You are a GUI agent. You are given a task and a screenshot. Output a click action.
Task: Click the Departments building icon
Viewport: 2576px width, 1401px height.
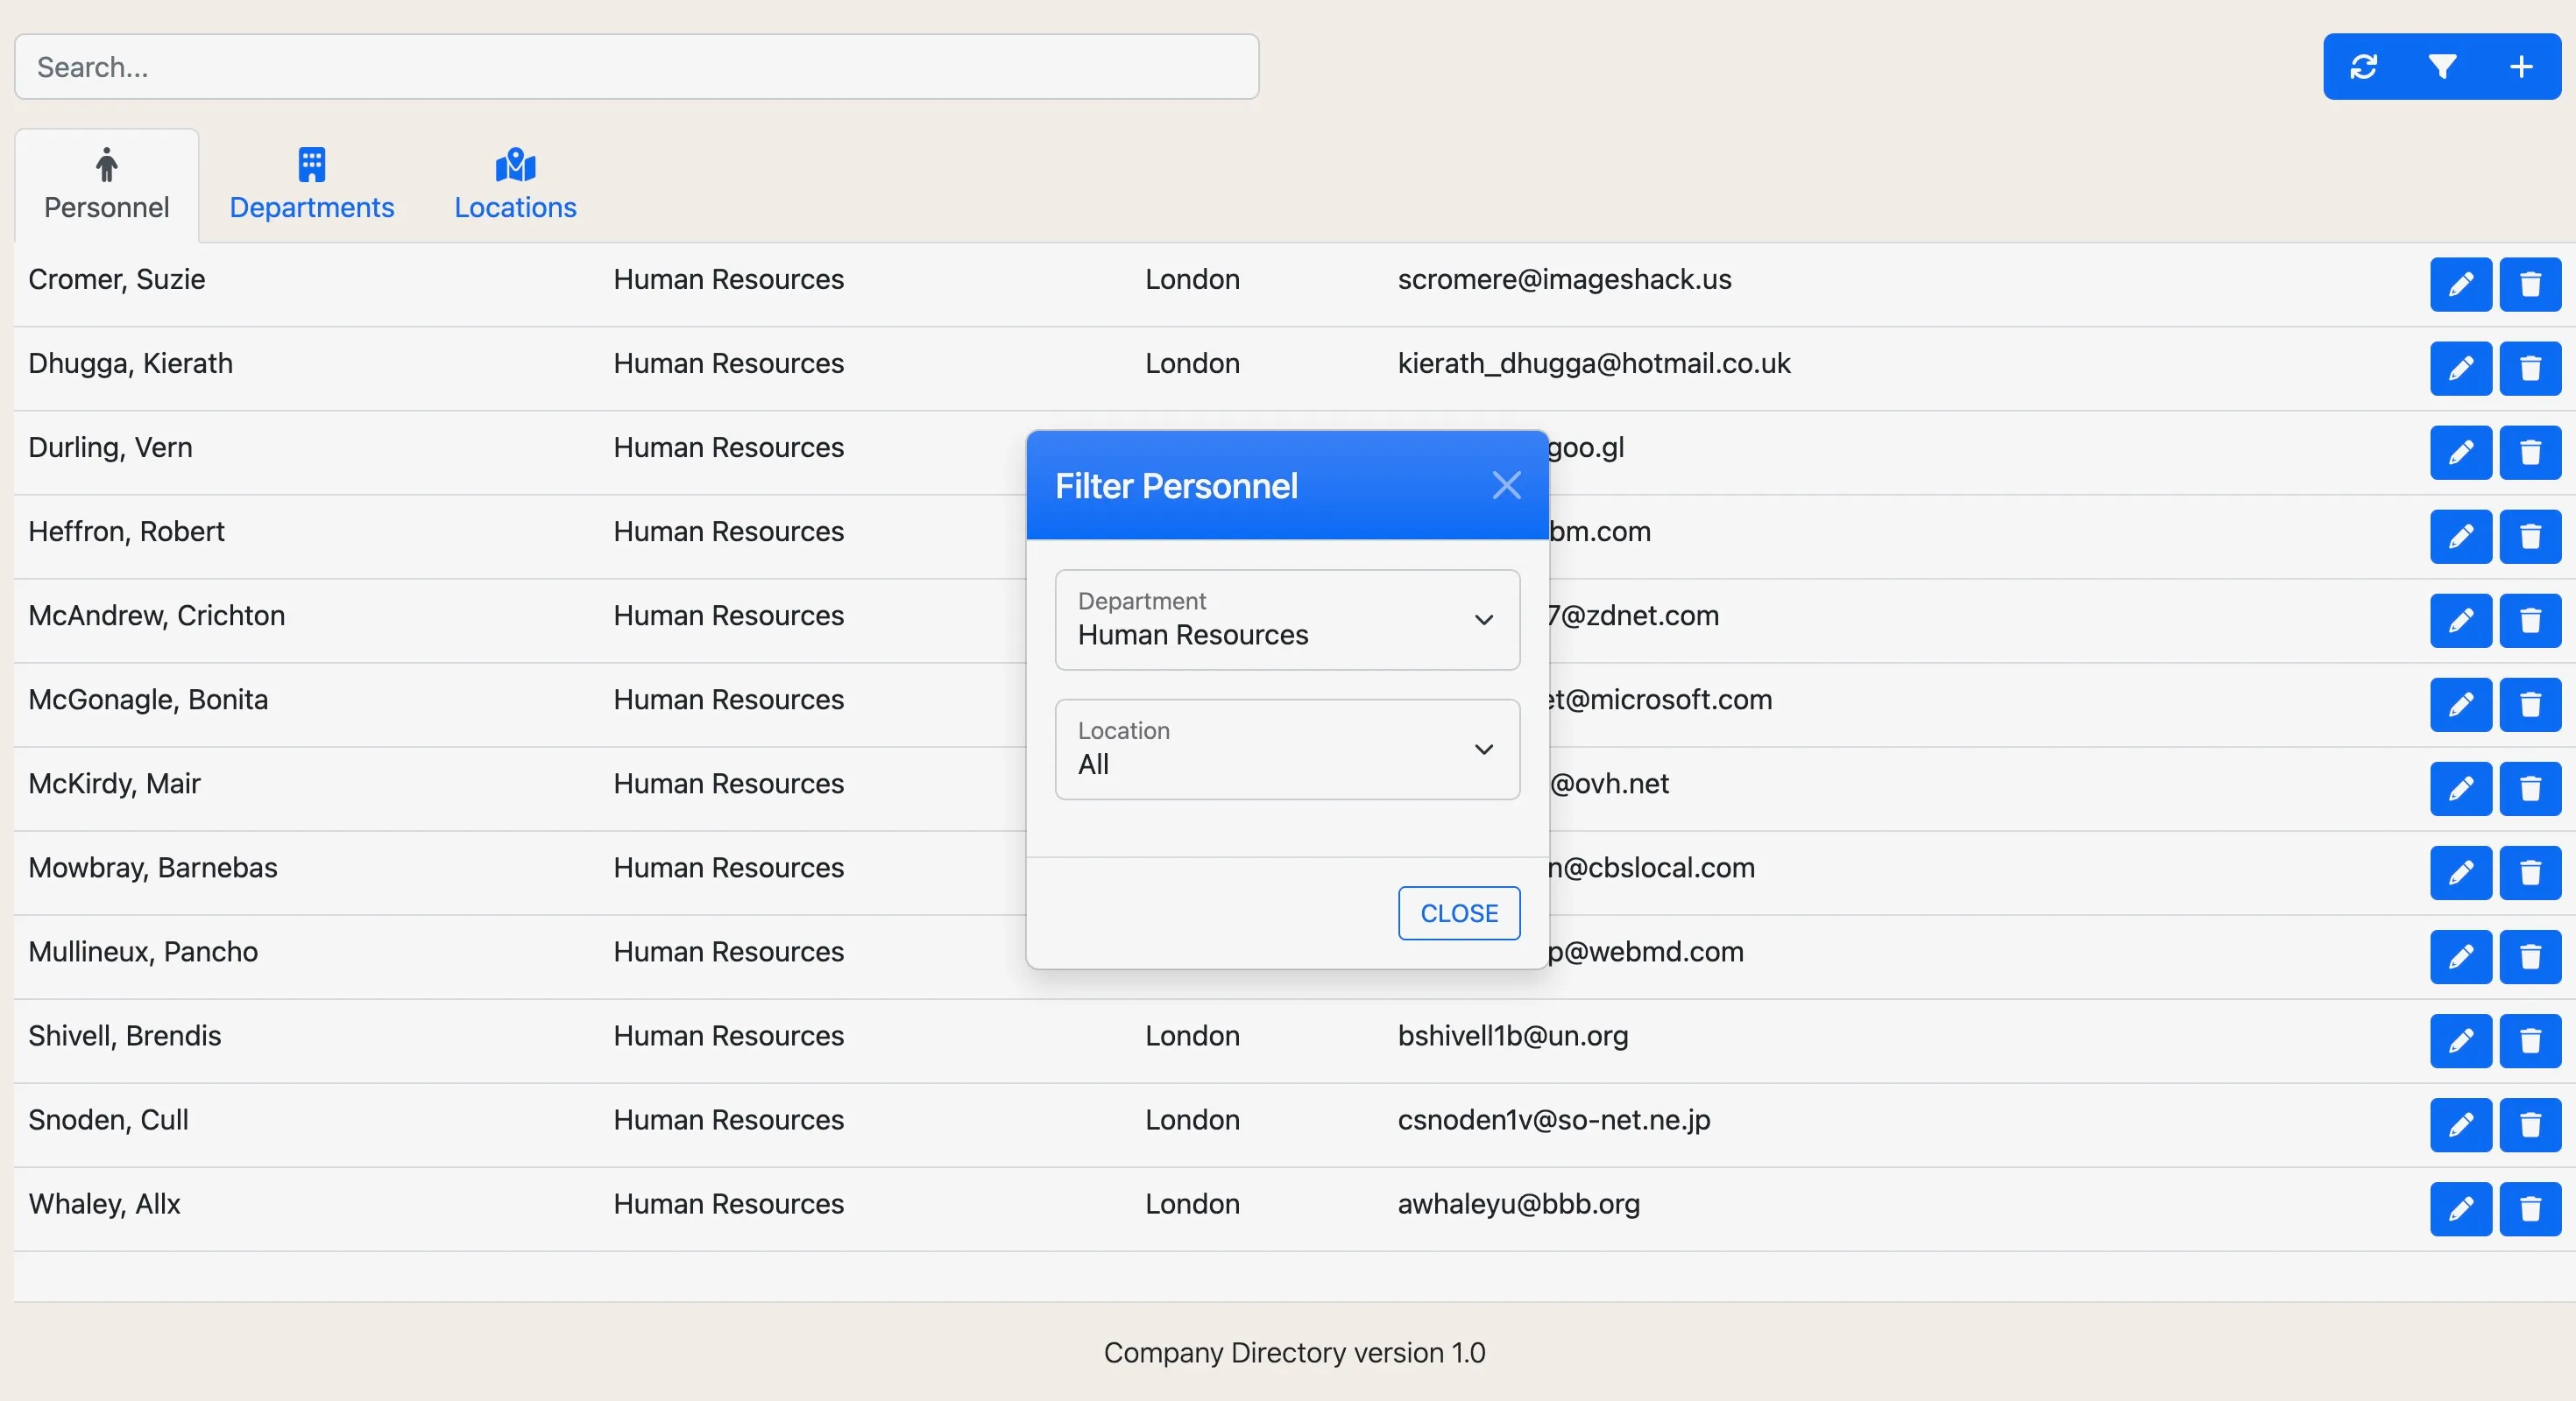(311, 165)
